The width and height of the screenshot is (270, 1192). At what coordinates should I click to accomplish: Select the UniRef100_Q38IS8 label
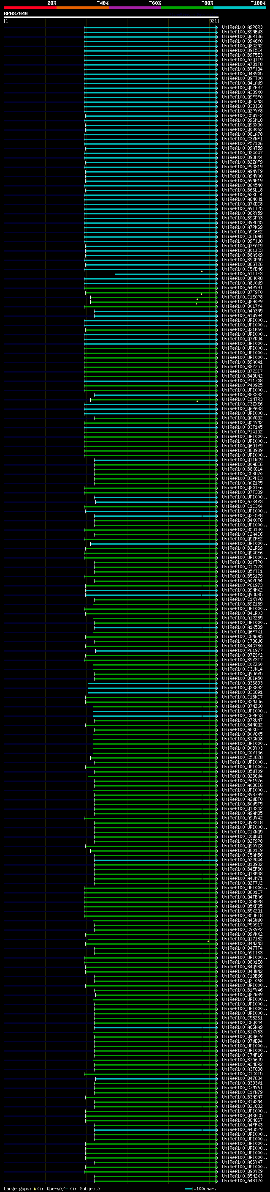pyautogui.click(x=242, y=106)
